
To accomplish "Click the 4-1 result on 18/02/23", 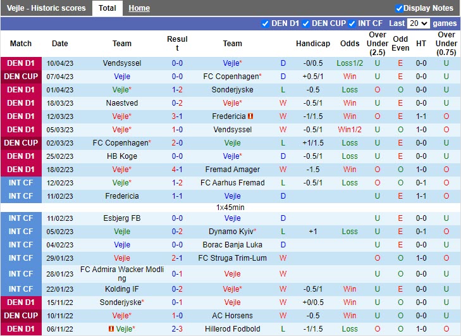I will tap(177, 170).
